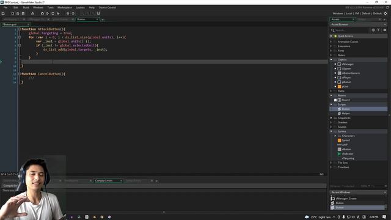Click the taskbar microphone icon
This screenshot has width=391, height=220.
[343, 217]
